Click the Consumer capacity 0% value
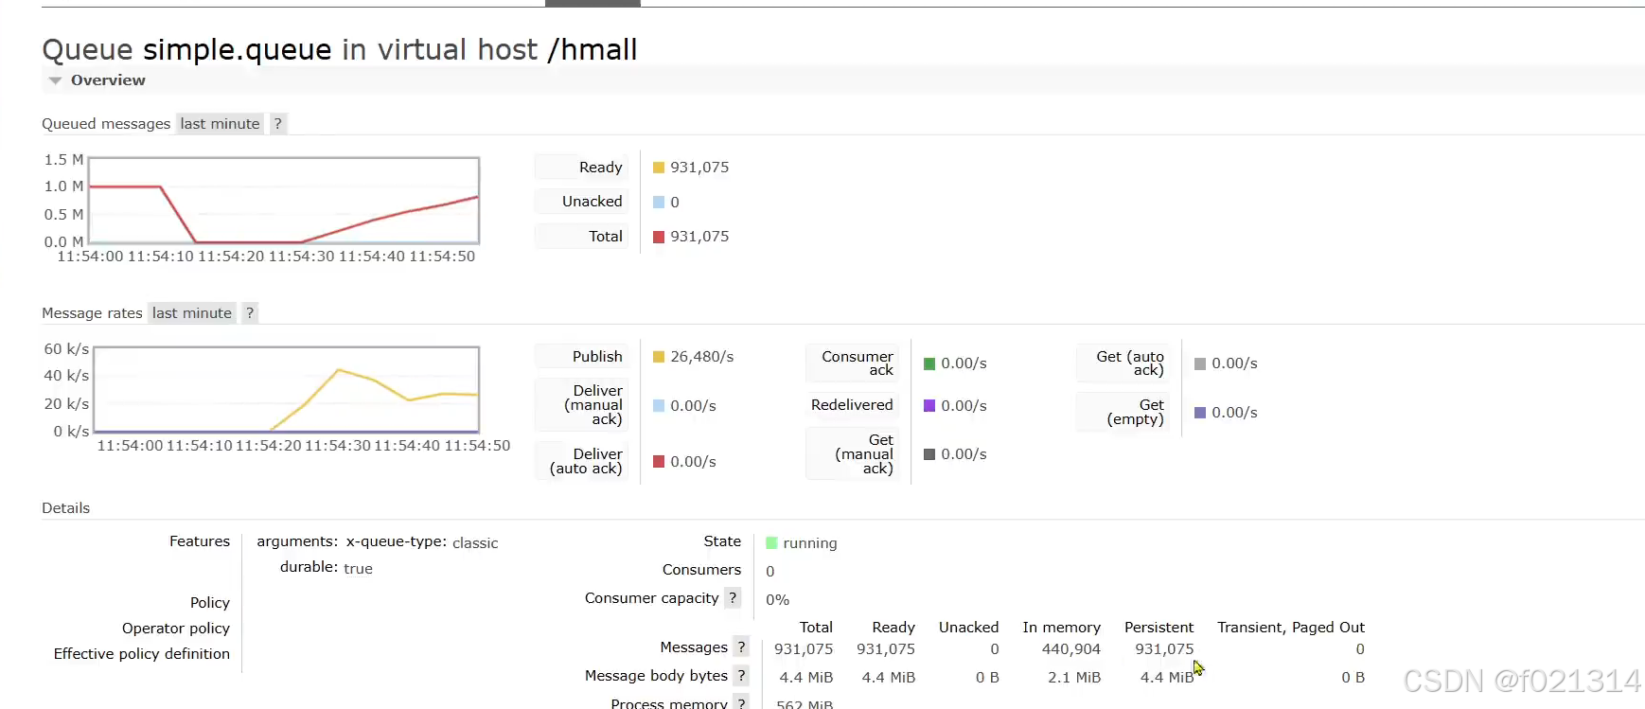 pos(777,600)
